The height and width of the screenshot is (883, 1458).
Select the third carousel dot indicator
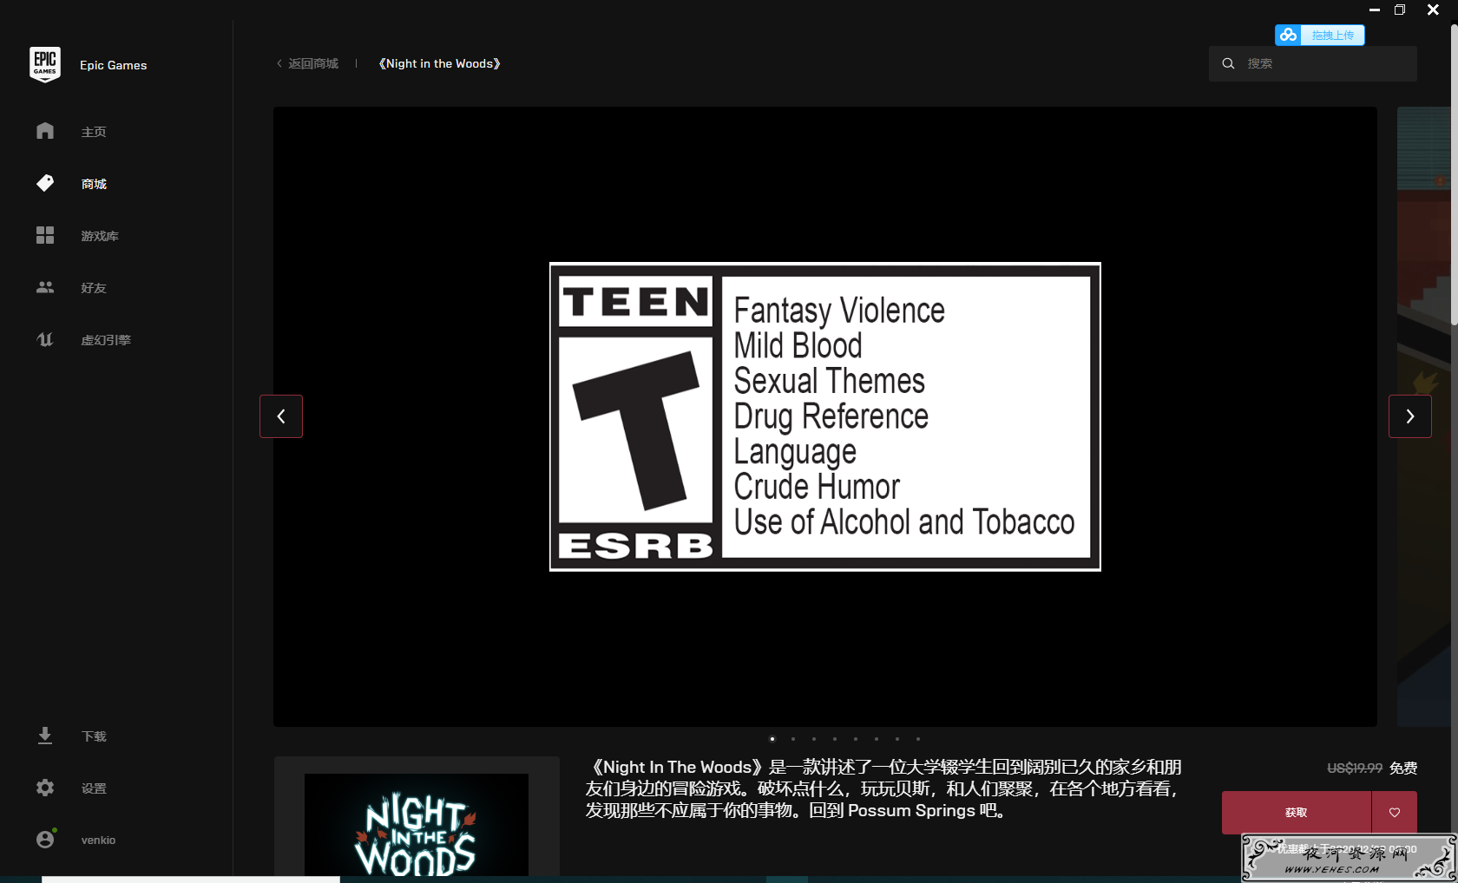[x=814, y=739]
